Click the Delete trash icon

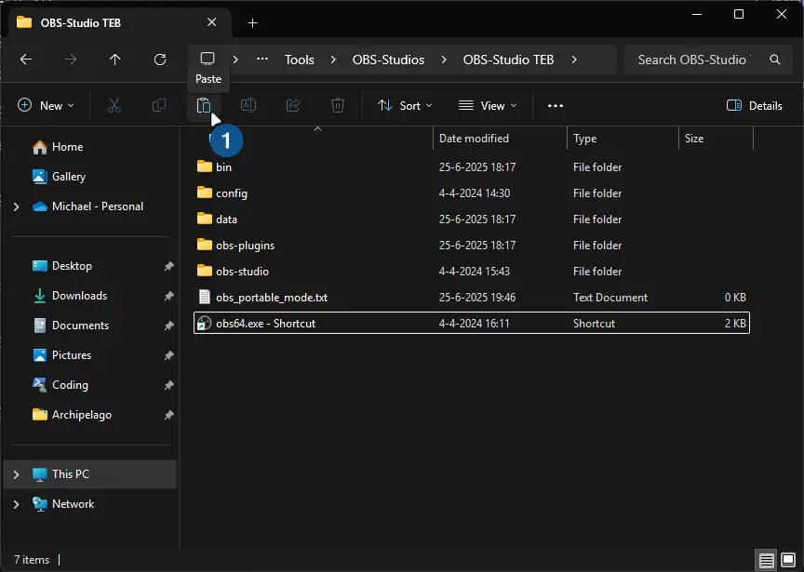point(338,106)
